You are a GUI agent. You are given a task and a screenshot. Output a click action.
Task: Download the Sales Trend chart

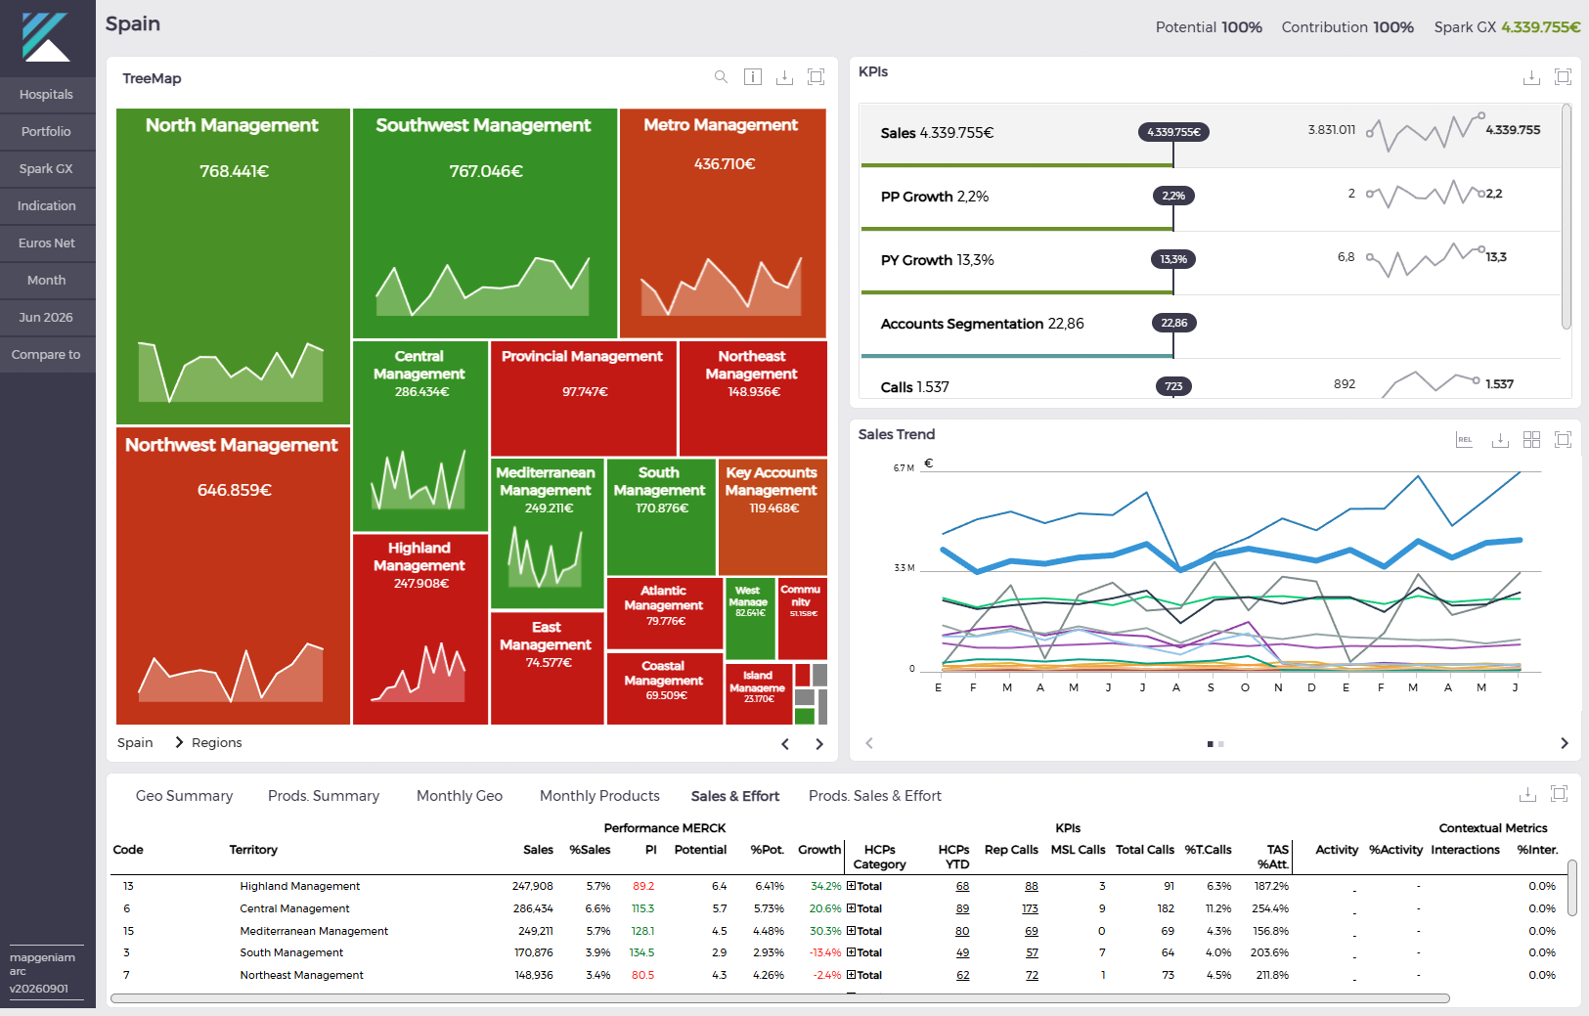pos(1500,440)
